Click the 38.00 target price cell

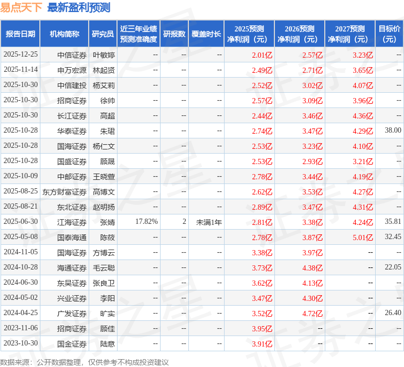[x=392, y=131]
